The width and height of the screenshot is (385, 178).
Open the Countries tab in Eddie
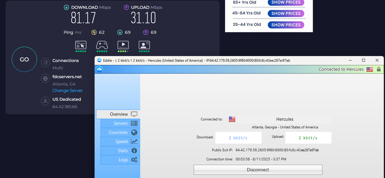tap(120, 132)
